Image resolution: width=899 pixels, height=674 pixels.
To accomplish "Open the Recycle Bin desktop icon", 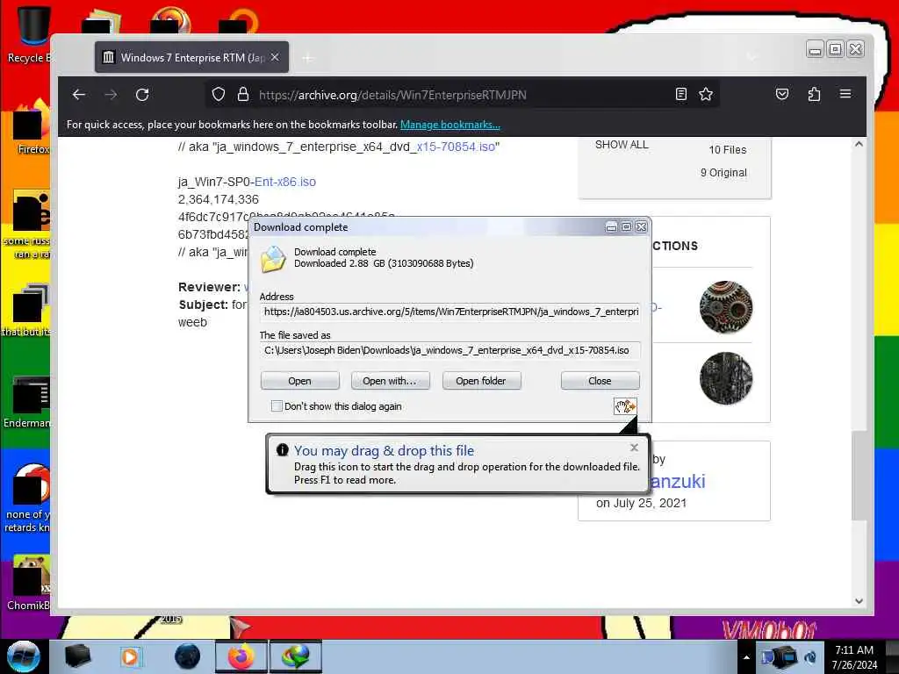I will (x=29, y=34).
